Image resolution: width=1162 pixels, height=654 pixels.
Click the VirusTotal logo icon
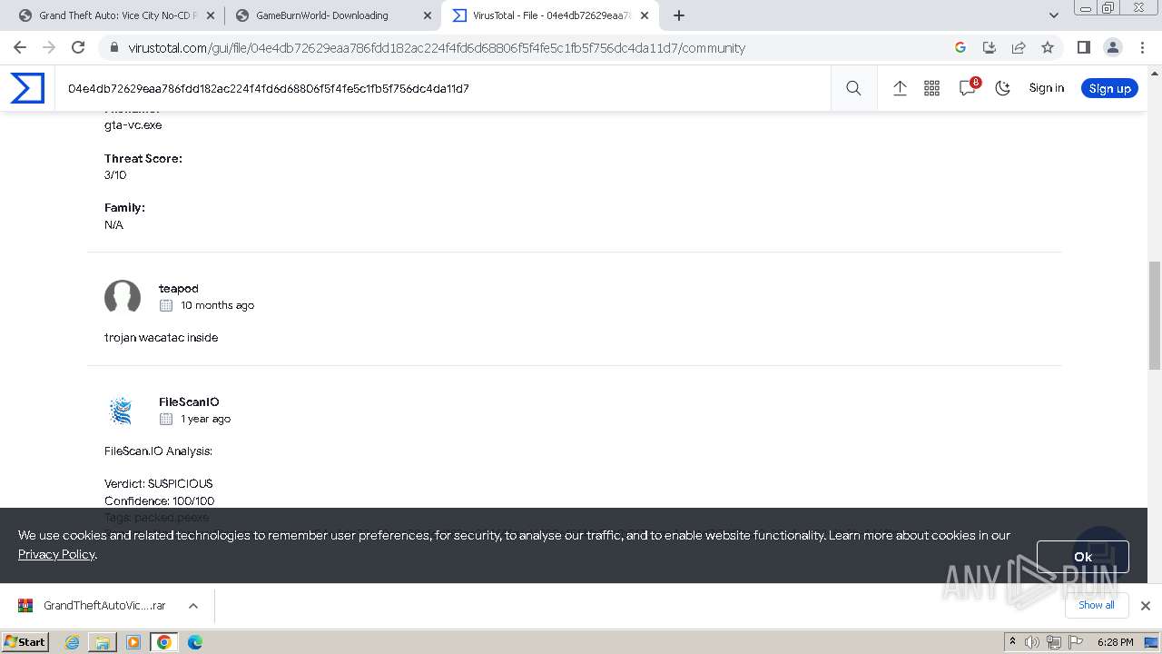(x=27, y=88)
